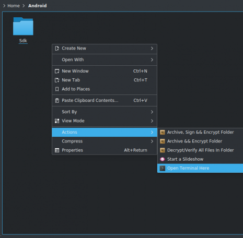
Task: Select Open Terminal Here
Action: tap(200, 168)
